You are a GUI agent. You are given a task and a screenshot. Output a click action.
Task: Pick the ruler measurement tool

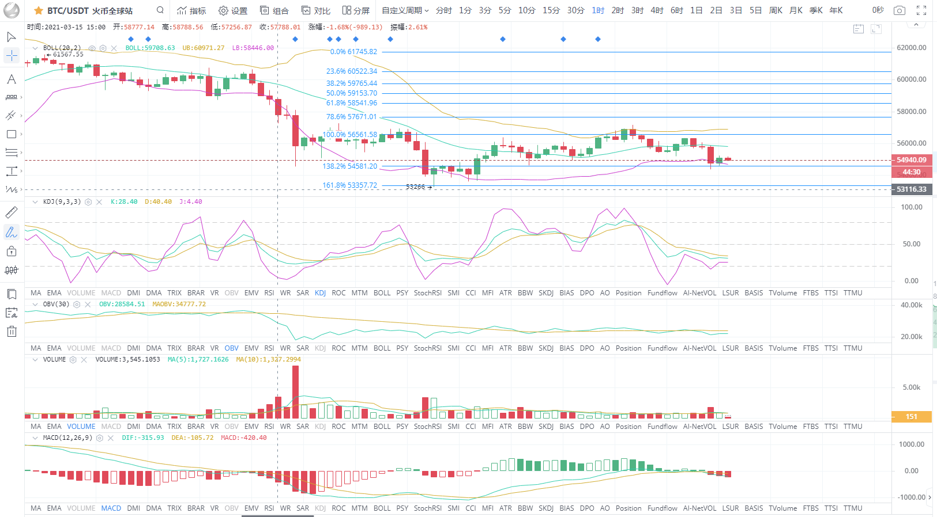pos(12,212)
